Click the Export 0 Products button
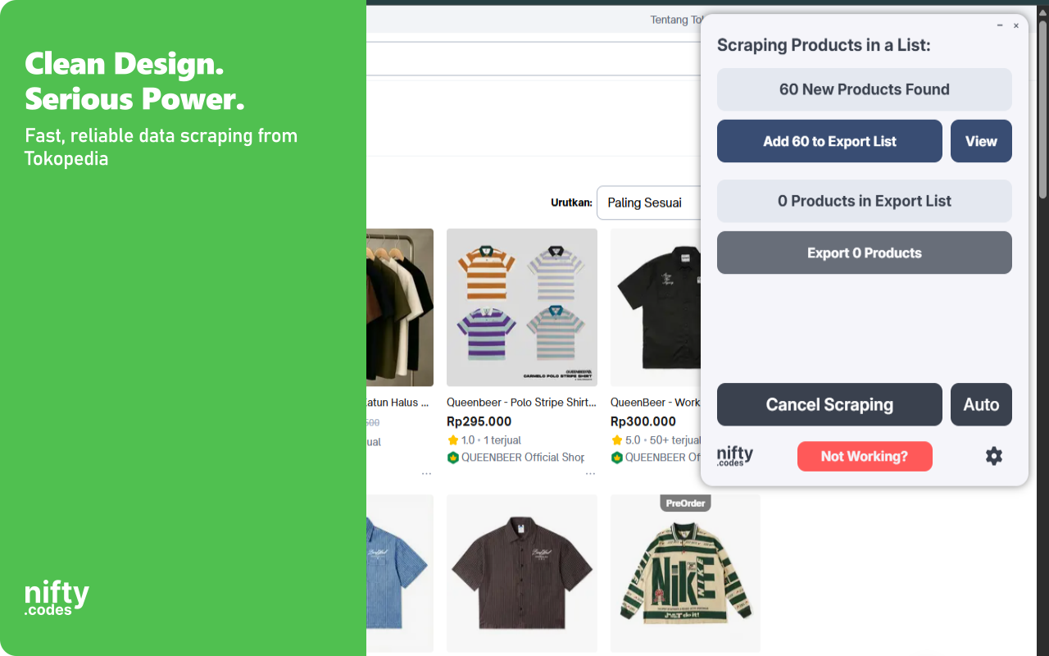Viewport: 1049px width, 656px height. coord(864,253)
